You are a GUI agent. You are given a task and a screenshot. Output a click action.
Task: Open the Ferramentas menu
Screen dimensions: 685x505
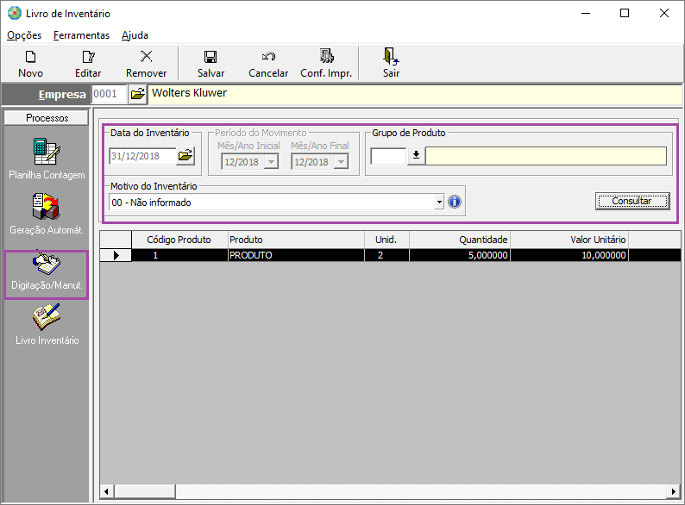(81, 35)
